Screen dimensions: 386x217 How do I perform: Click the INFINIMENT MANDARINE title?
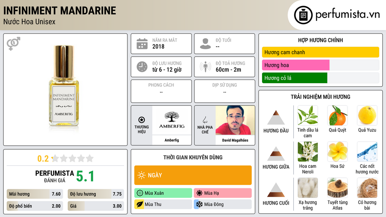pos(60,11)
